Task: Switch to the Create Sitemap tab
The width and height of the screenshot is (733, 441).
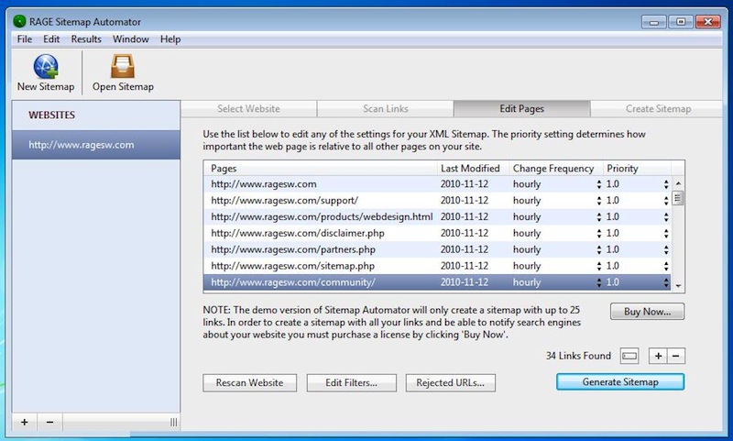Action: 657,108
